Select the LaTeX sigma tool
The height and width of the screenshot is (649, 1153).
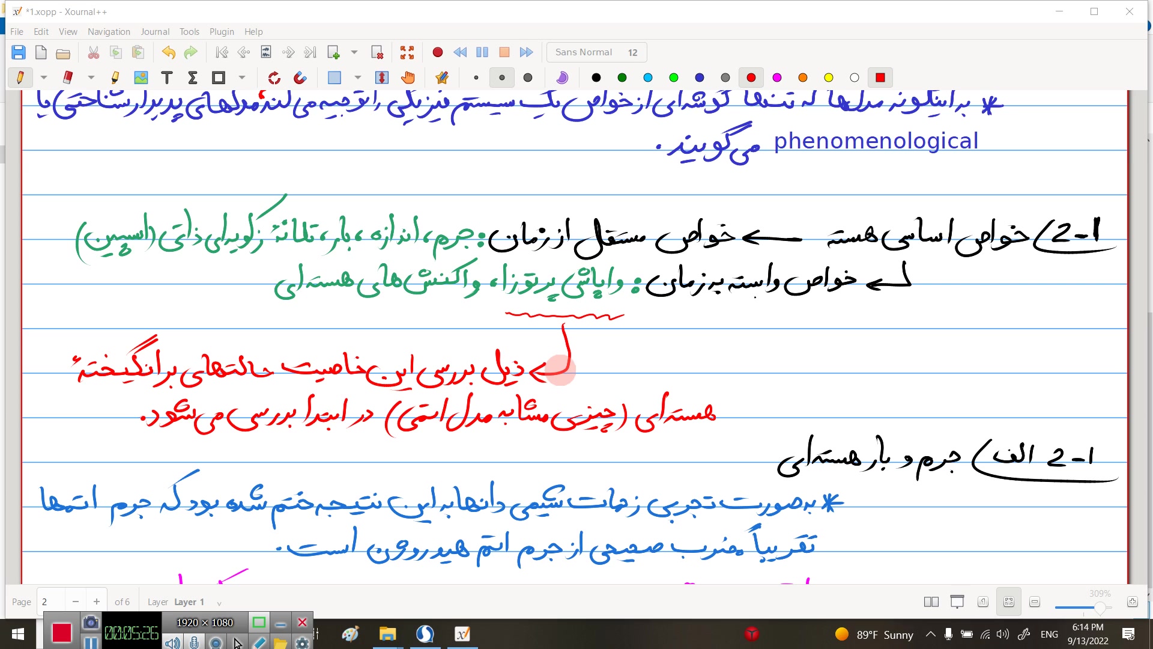[193, 78]
